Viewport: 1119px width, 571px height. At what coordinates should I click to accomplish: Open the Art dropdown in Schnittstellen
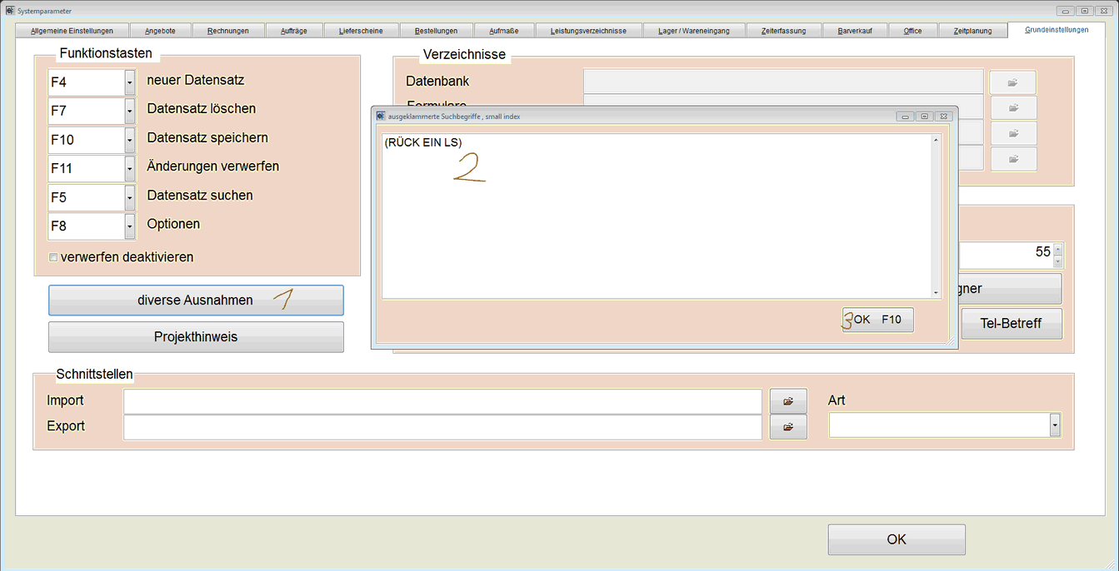click(1055, 425)
